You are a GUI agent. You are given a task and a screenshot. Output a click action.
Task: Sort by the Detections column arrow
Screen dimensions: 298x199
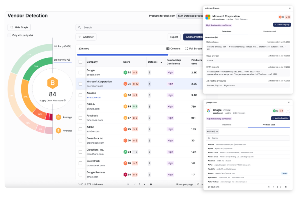(x=161, y=62)
